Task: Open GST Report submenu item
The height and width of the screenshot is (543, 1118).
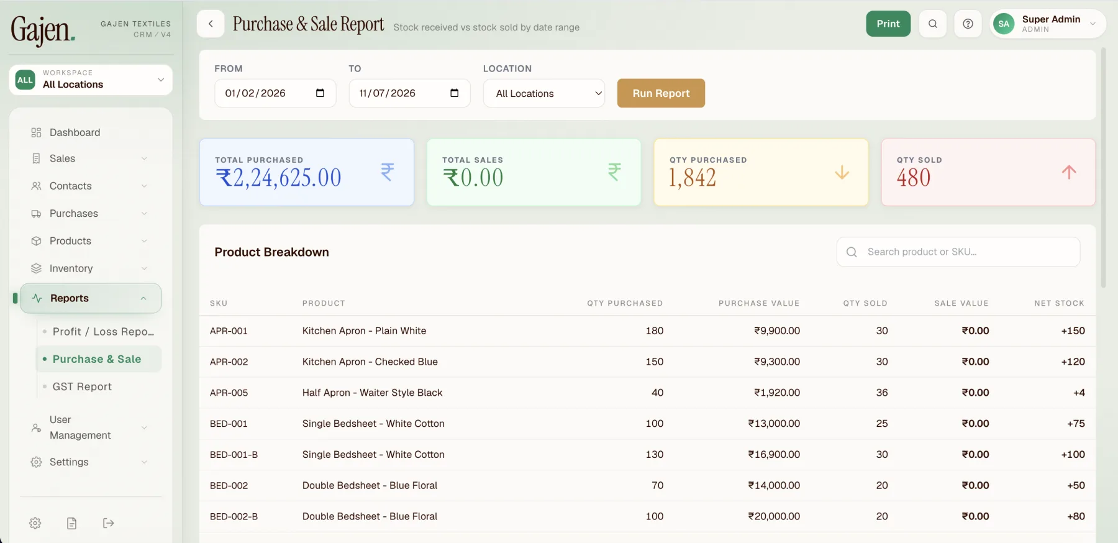Action: tap(99, 386)
